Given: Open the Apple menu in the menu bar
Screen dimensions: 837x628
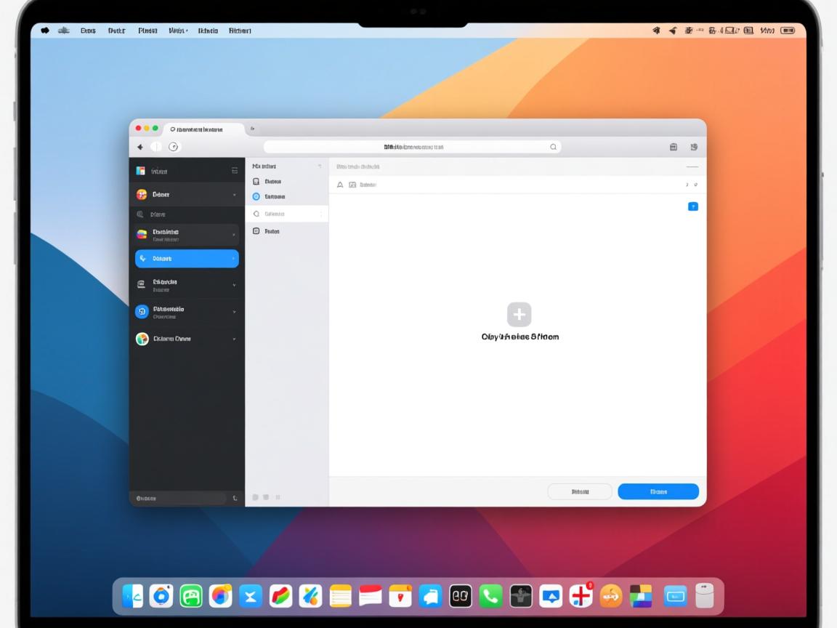Looking at the screenshot, I should click(x=45, y=31).
